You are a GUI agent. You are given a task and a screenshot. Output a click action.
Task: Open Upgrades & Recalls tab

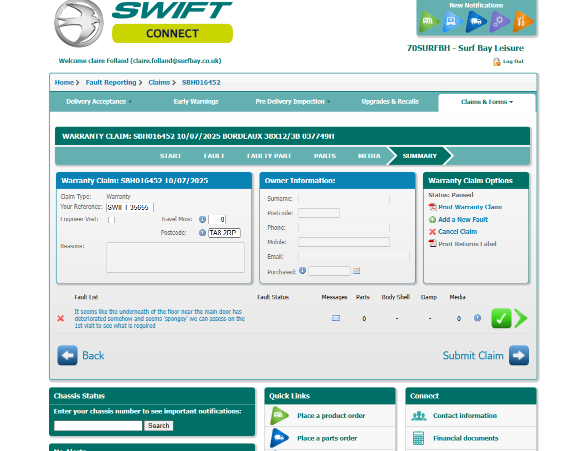pos(390,102)
